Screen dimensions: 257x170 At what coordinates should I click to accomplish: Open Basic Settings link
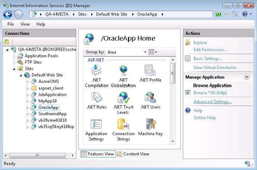tap(208, 58)
